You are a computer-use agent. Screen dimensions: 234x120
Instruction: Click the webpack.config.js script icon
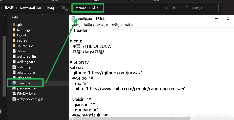[x=14, y=99]
